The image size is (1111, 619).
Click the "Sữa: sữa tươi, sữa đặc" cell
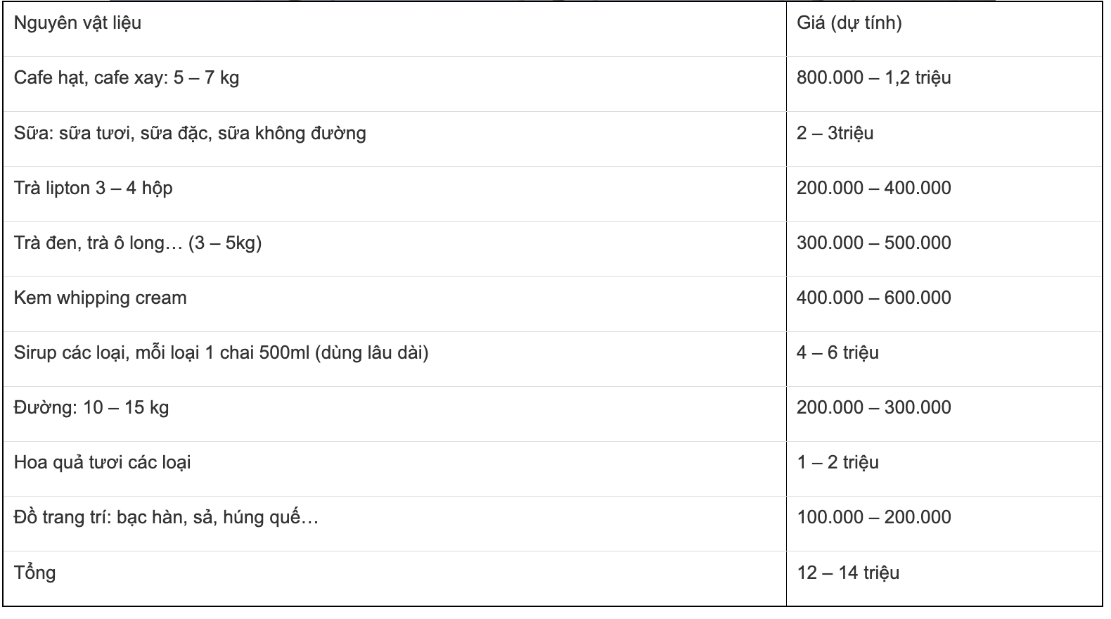pyautogui.click(x=190, y=133)
